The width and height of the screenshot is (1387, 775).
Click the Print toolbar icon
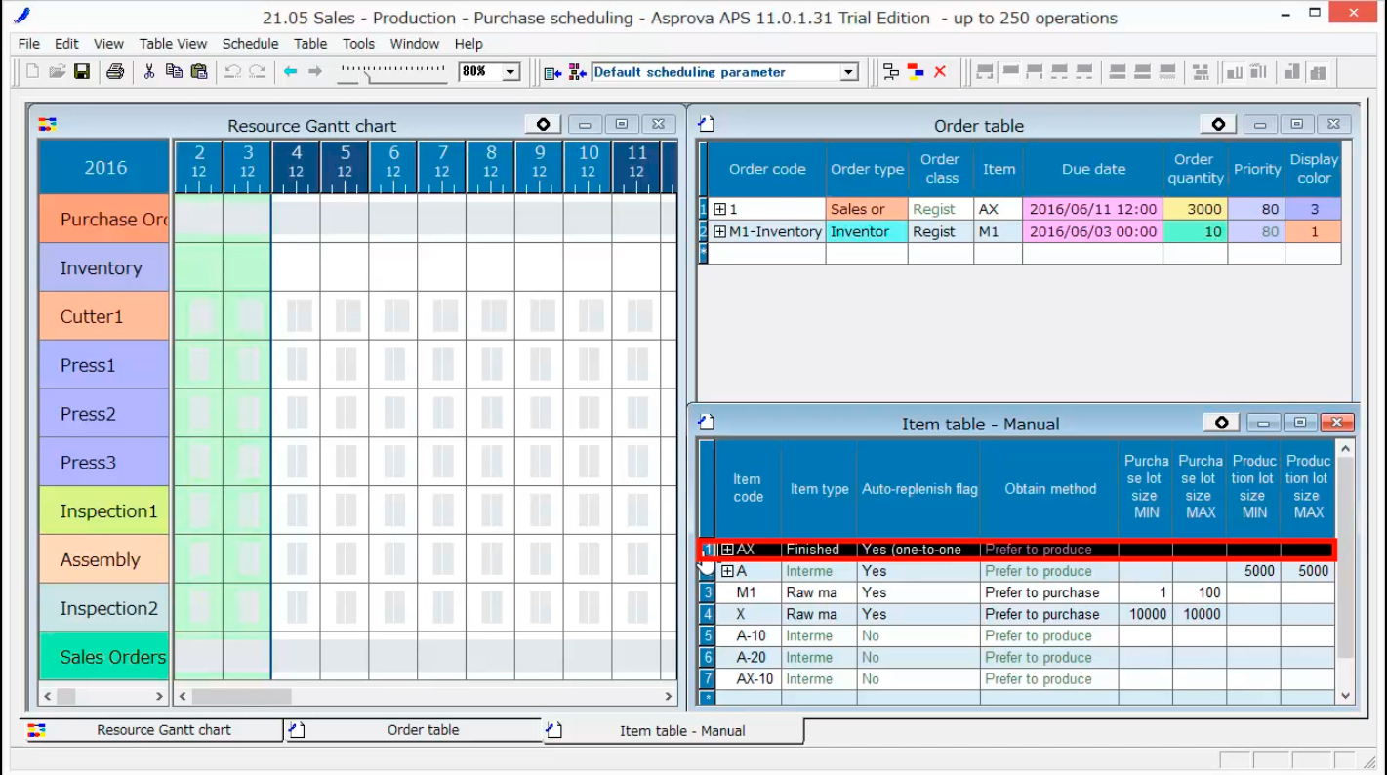[115, 72]
